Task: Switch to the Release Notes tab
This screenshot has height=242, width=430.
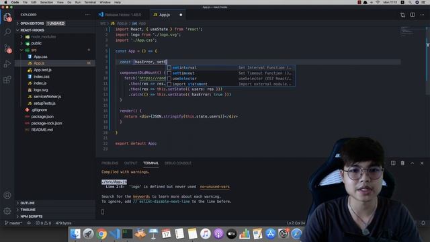Action: tap(124, 15)
